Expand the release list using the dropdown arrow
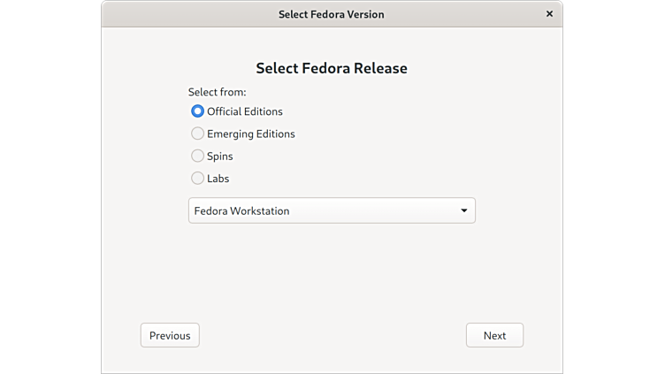Screen dimensions: 665x374 pos(464,210)
